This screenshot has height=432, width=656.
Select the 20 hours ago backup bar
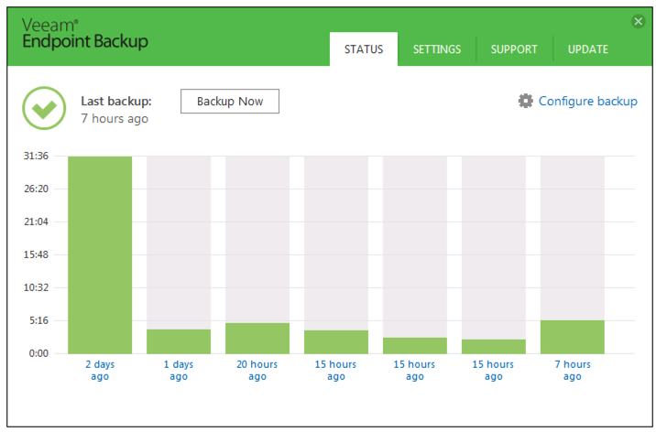point(257,338)
